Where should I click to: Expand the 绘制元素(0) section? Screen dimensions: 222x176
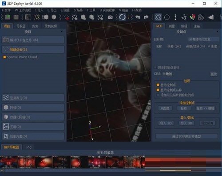(x=33, y=136)
